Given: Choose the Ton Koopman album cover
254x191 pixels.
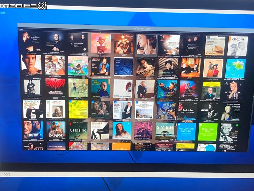Looking at the screenshot, I should click(229, 132).
